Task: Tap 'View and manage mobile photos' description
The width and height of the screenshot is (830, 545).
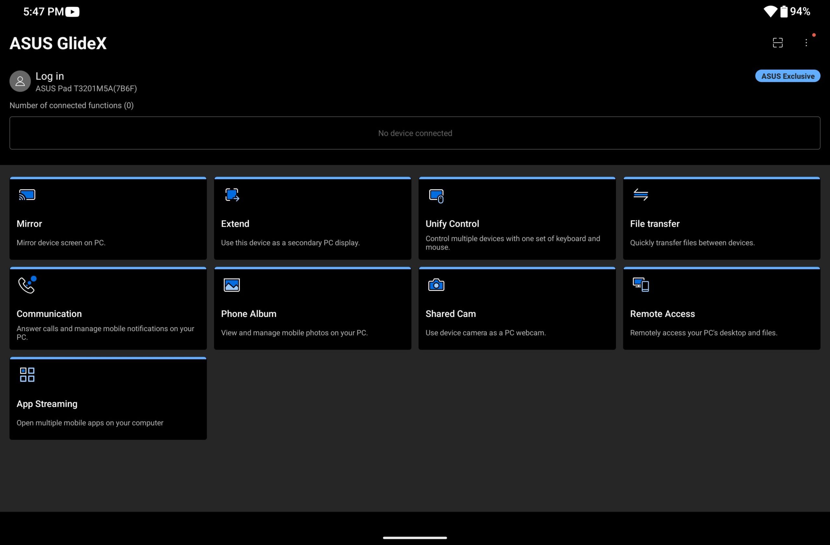Action: point(294,332)
